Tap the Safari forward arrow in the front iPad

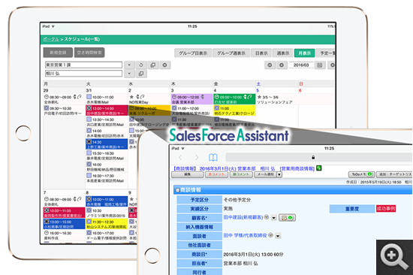pyautogui.click(x=197, y=158)
